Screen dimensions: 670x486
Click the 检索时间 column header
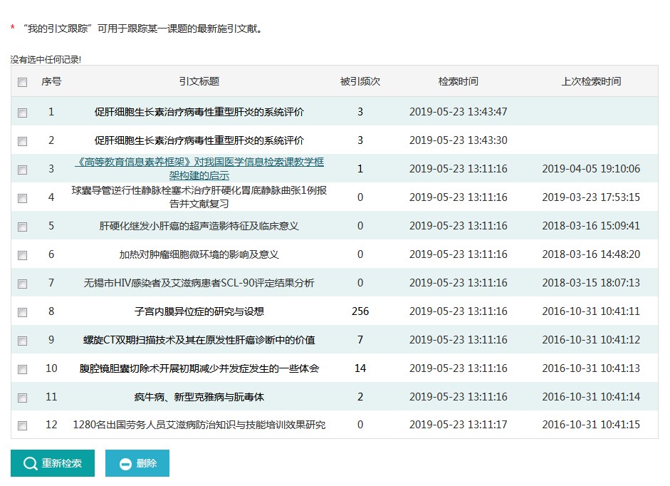pyautogui.click(x=458, y=81)
